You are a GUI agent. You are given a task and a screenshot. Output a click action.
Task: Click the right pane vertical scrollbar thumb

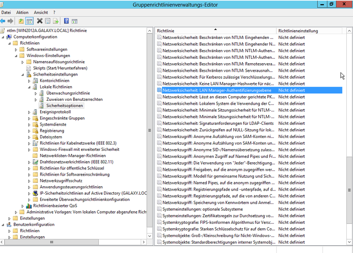[x=349, y=190]
